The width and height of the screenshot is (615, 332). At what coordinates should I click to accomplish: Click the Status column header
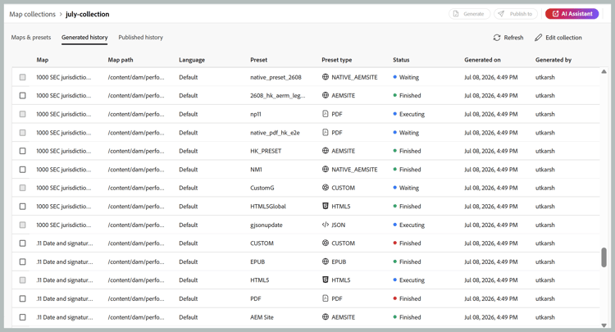(x=401, y=60)
